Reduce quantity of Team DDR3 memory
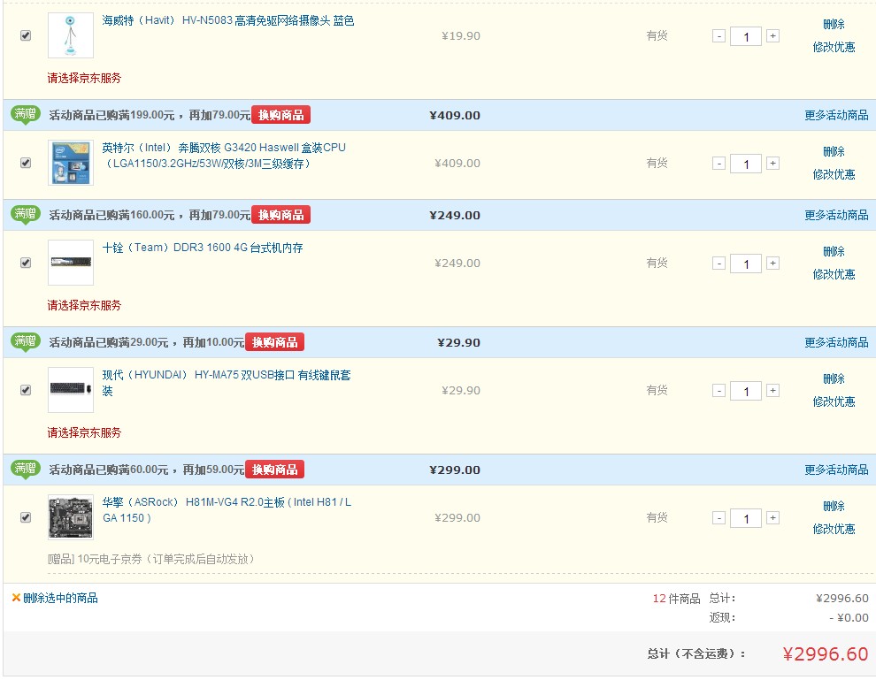Image resolution: width=876 pixels, height=680 pixels. coord(719,264)
